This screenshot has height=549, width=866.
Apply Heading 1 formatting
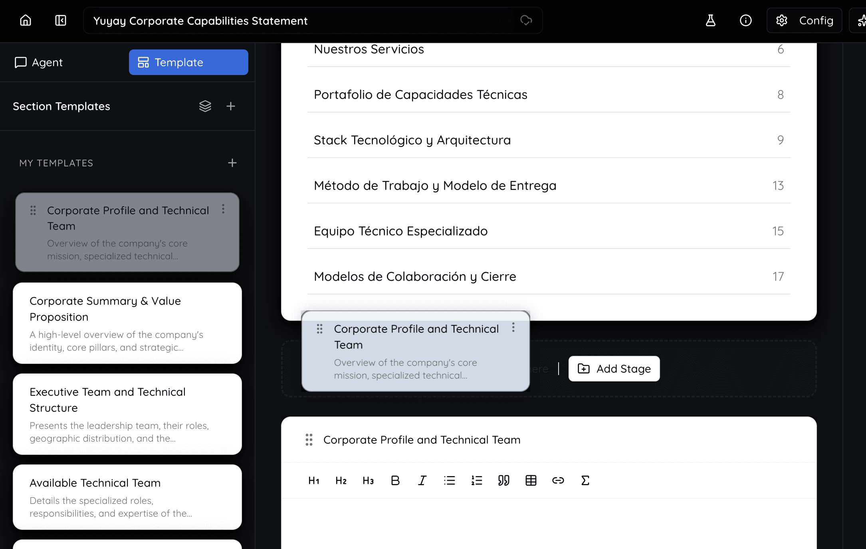click(314, 480)
